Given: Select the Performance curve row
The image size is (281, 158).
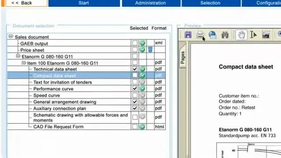Looking at the screenshot, I should [x=86, y=89].
